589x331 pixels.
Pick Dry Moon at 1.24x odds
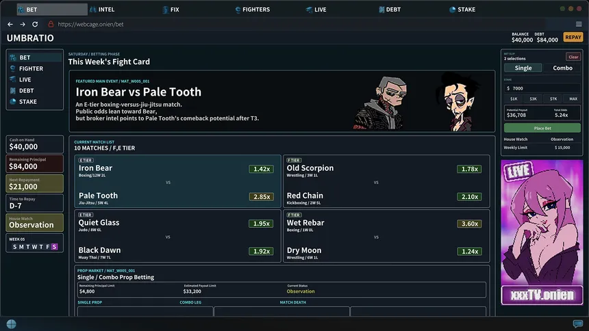[x=470, y=252]
